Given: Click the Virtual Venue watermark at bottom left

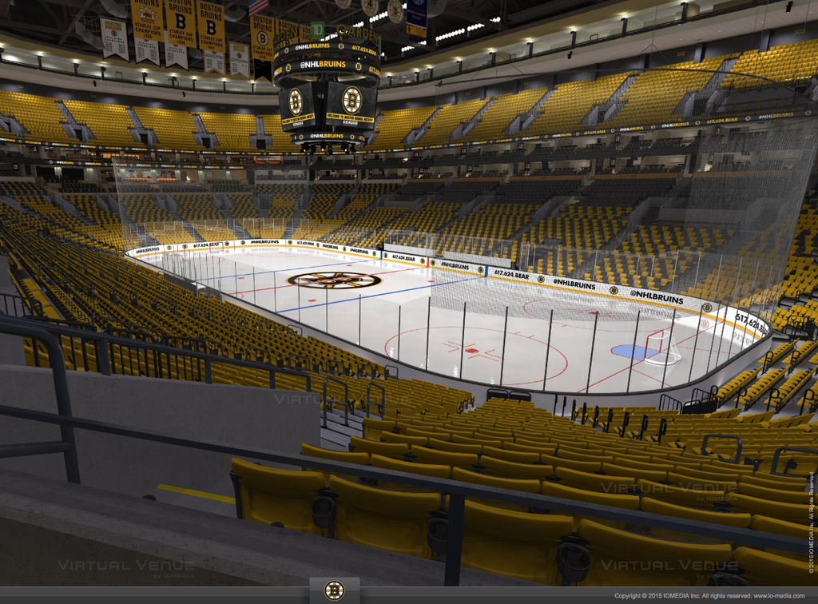Looking at the screenshot, I should [x=126, y=566].
